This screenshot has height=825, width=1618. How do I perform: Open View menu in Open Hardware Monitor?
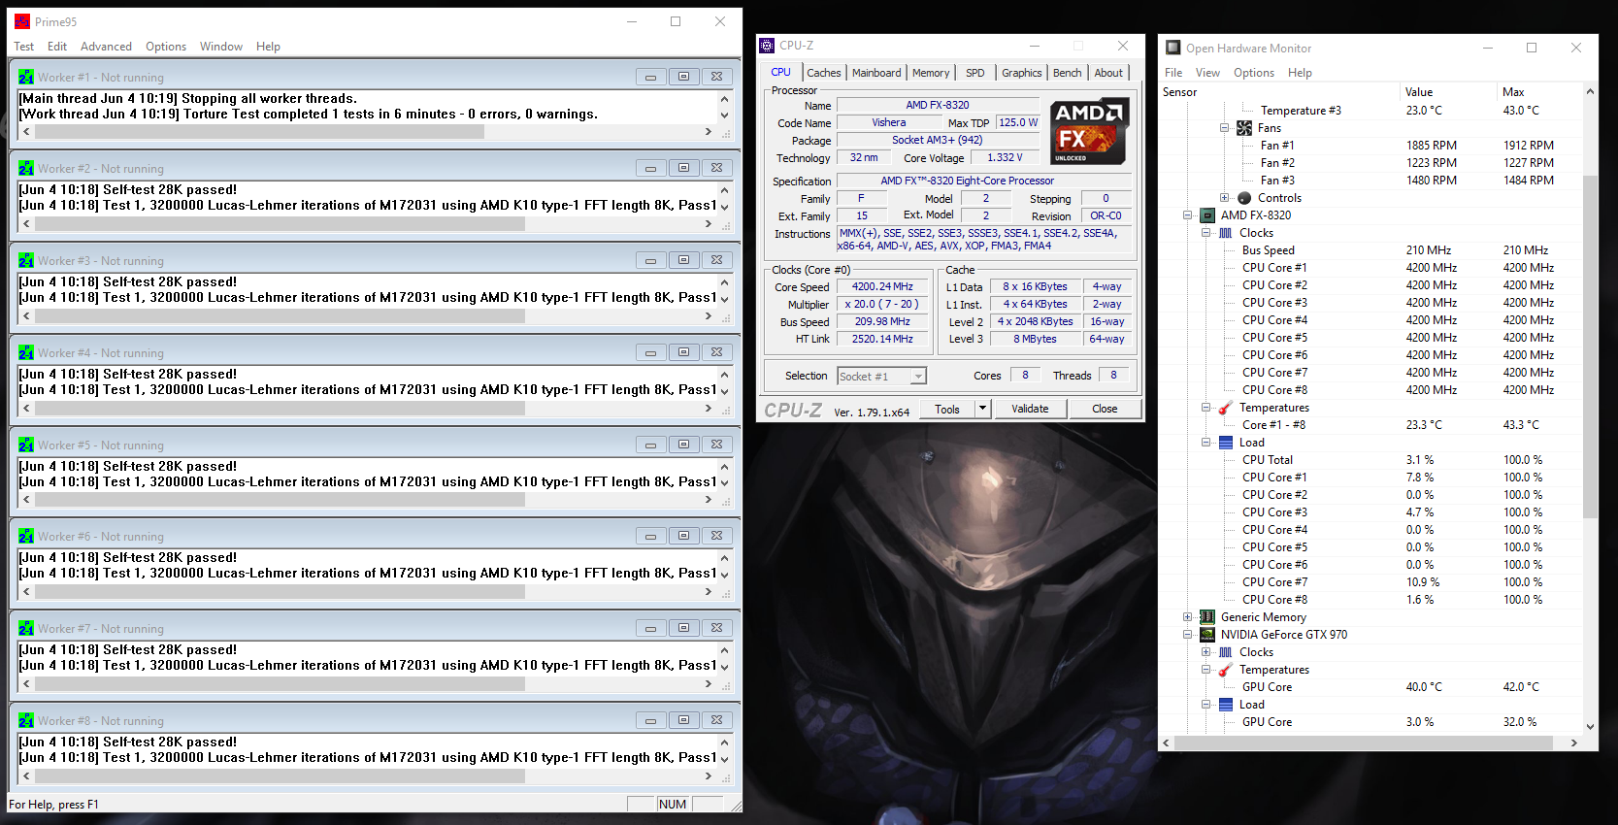[x=1207, y=73]
